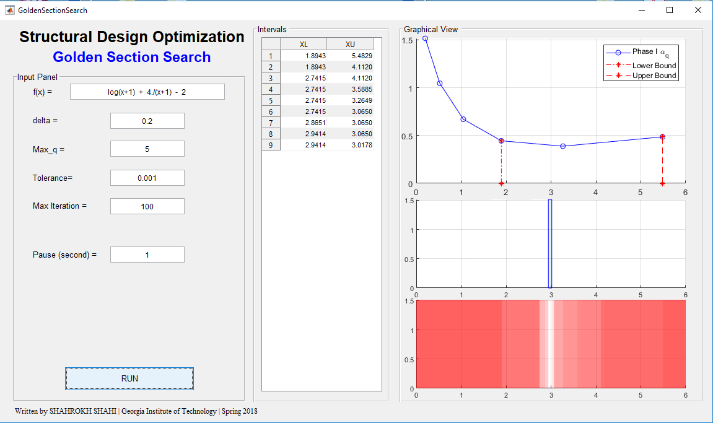This screenshot has height=423, width=713.
Task: Focus the Max_q input box
Action: (147, 149)
